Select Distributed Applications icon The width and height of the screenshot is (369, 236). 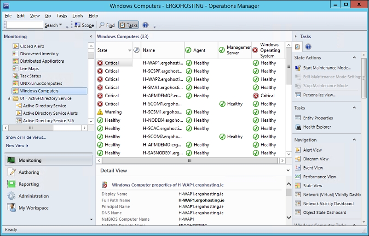tap(16, 61)
